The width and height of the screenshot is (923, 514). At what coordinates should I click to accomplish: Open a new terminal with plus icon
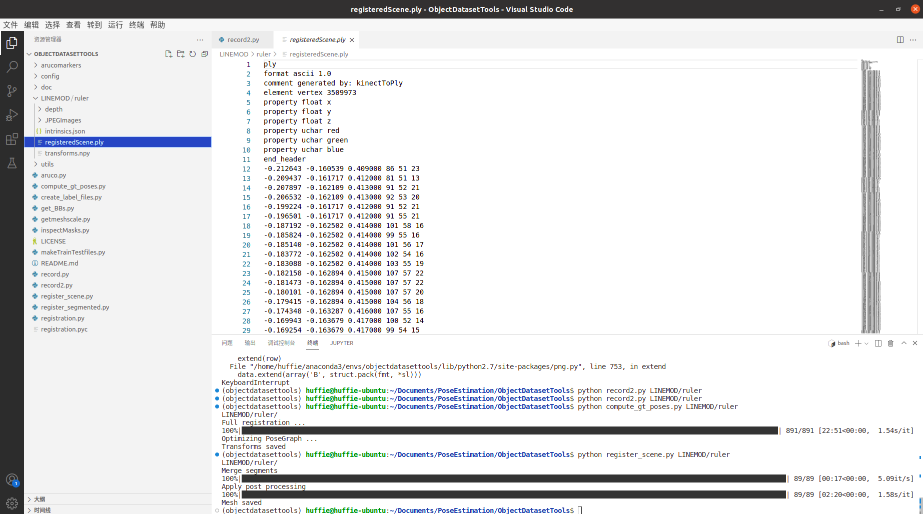[x=857, y=343]
